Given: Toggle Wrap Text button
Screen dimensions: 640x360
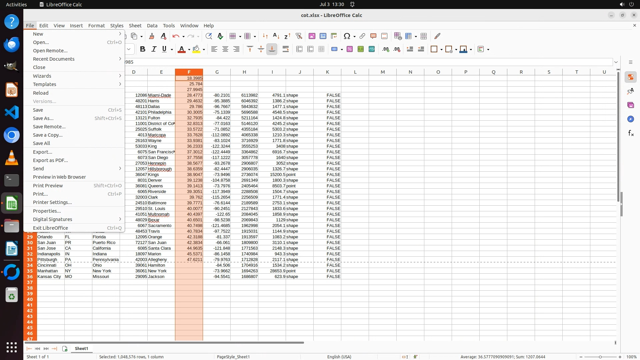Looking at the screenshot, I should click(x=286, y=49).
